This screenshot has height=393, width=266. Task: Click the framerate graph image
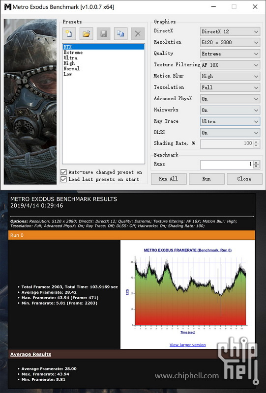tap(188, 294)
